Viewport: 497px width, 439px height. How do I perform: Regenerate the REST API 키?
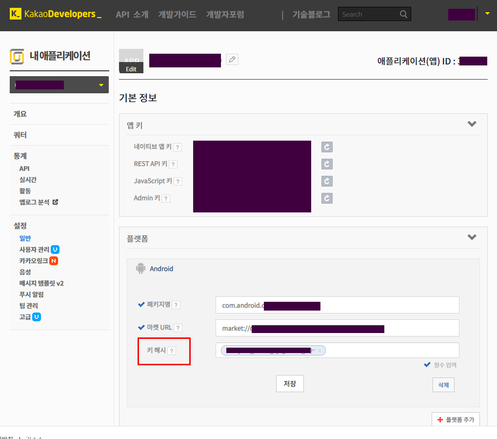click(x=327, y=164)
